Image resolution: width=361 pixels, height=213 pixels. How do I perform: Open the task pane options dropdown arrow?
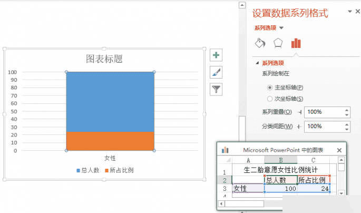350,11
